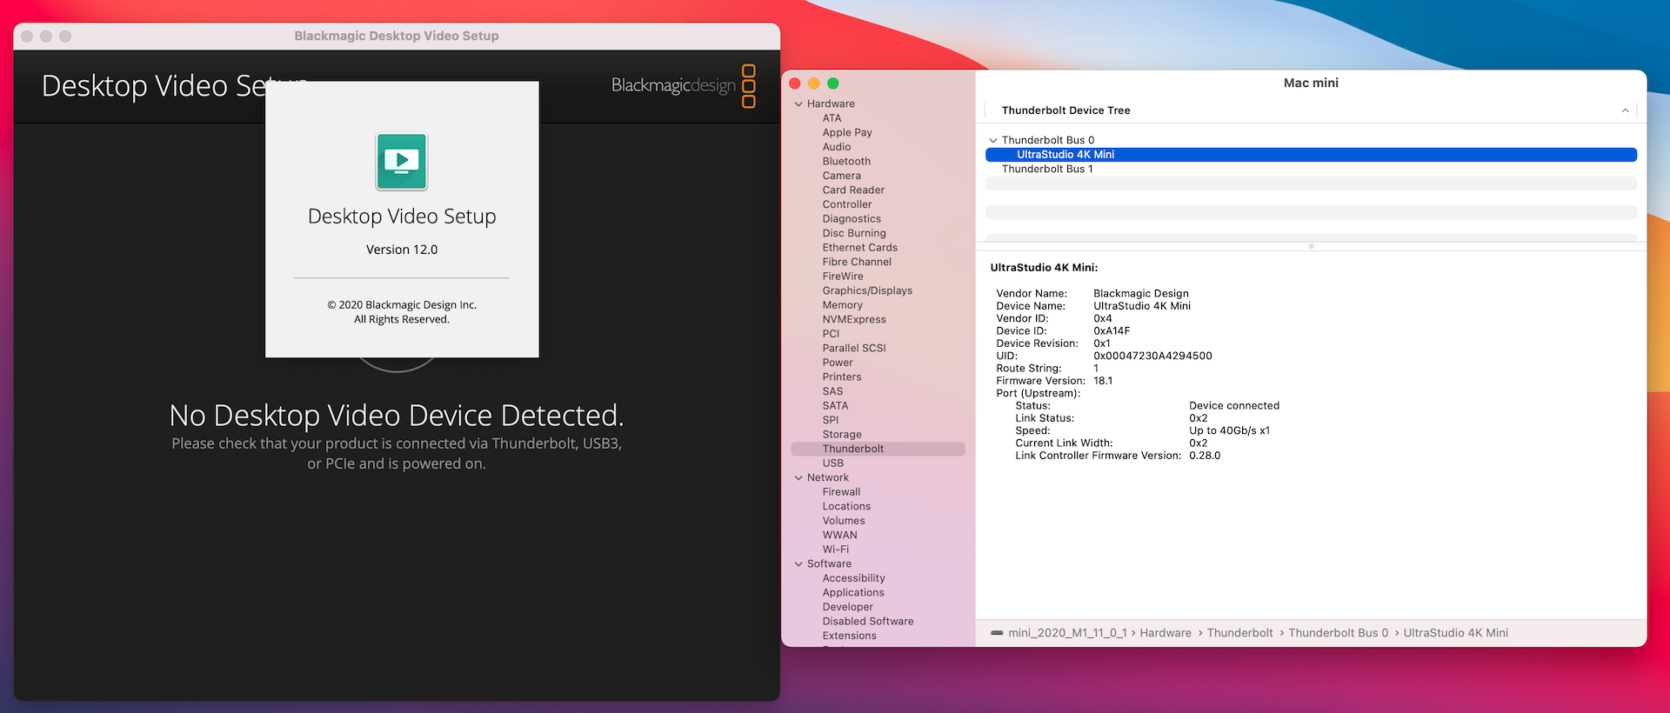Select Diagnostics in the sidebar
Viewport: 1670px width, 713px height.
[852, 219]
